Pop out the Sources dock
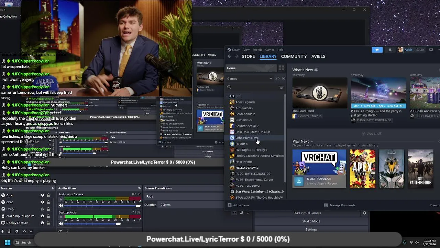The image size is (440, 248). tap(53, 188)
